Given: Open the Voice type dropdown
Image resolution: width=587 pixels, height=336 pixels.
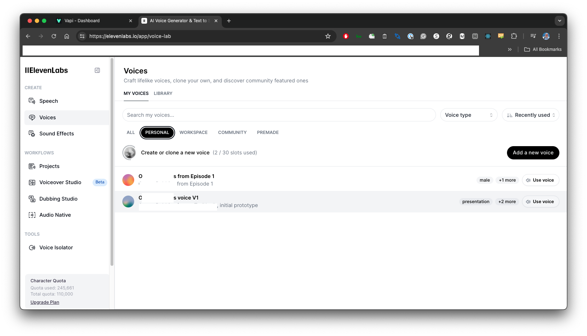Looking at the screenshot, I should click(469, 115).
